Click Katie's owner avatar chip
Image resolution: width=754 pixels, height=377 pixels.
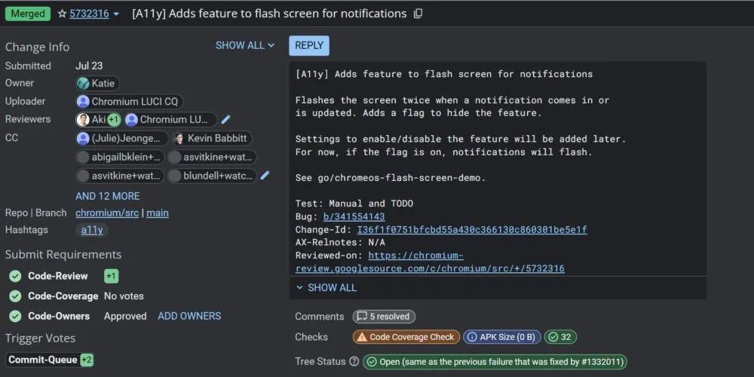(97, 83)
